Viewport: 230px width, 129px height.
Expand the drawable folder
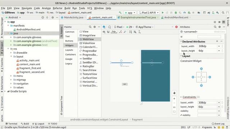[x=11, y=53]
